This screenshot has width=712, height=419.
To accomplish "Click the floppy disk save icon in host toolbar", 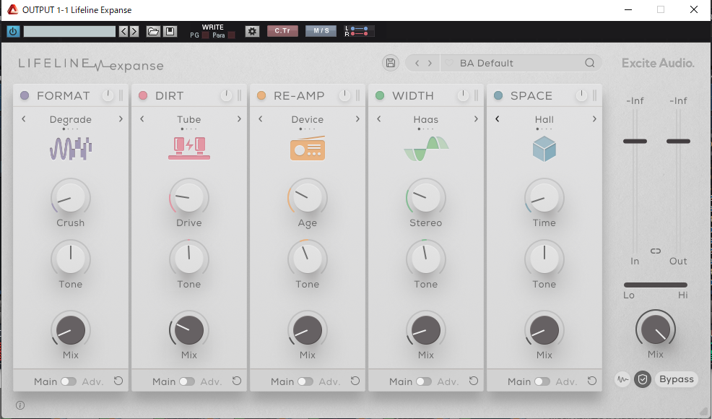I will click(170, 31).
